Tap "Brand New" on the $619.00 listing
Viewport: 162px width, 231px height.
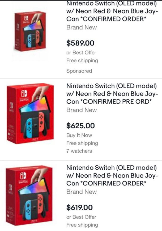pos(82,192)
